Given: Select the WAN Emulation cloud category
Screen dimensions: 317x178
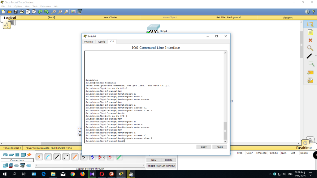Looking at the screenshot, I should click(16, 166).
